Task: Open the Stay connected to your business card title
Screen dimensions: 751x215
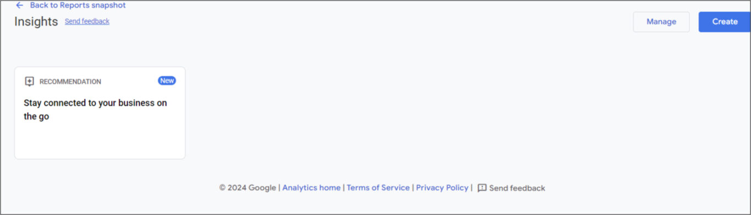Action: point(96,110)
